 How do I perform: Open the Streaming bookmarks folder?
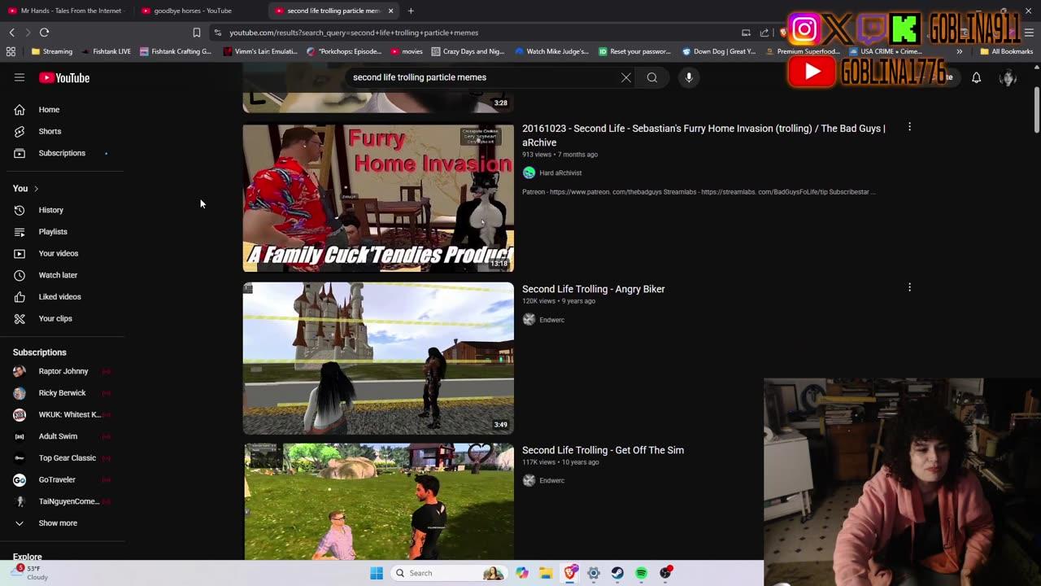51,51
